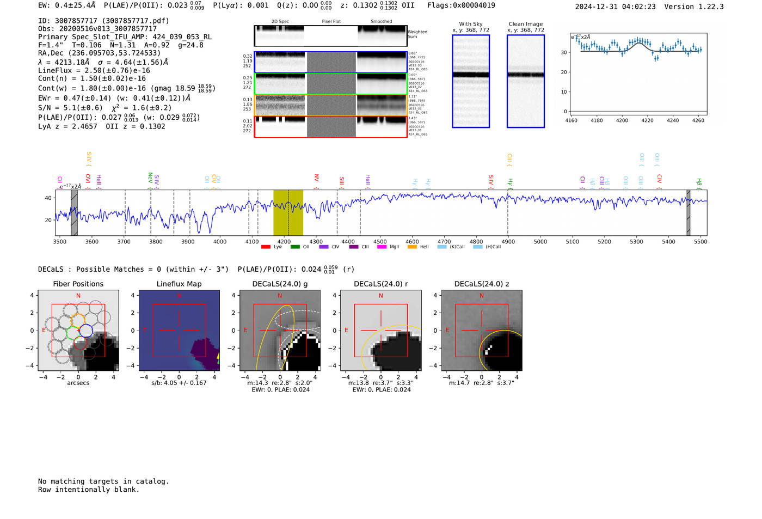Click the 's/b: 4.05 +/- 0.167' caption

[179, 383]
